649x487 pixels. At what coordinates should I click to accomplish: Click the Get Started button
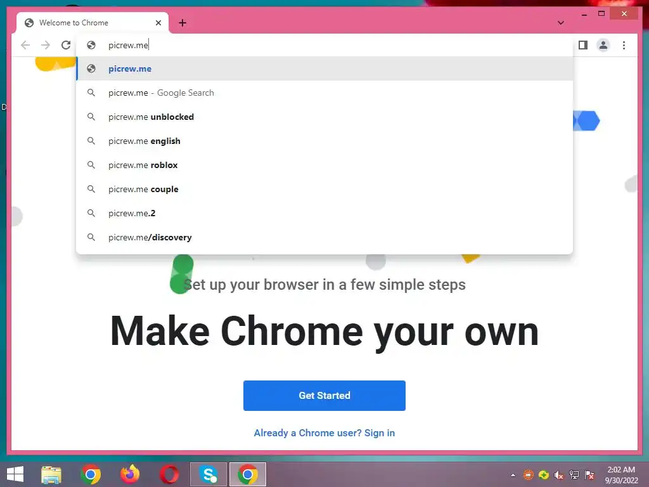tap(324, 396)
